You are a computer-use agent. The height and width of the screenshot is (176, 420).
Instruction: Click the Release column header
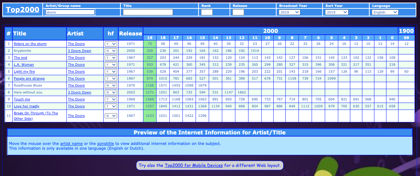[131, 34]
